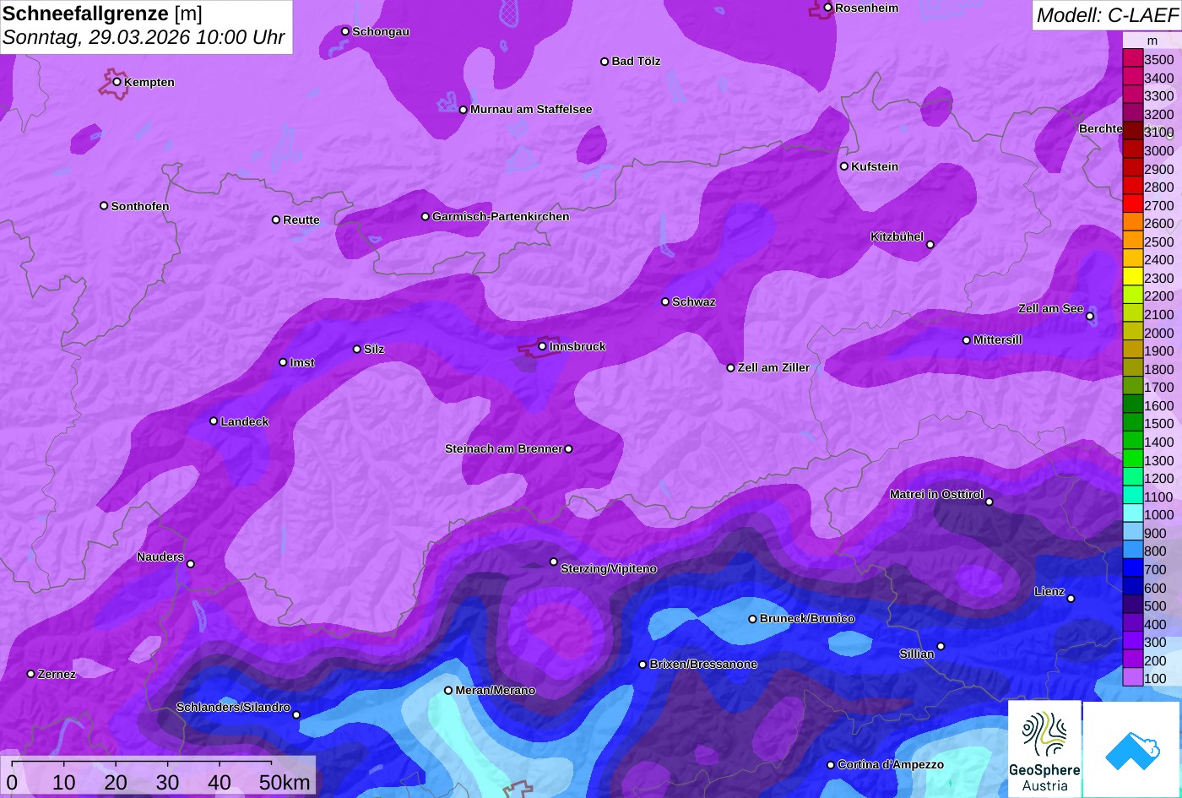Click the 500 legend value
The image size is (1182, 798).
[1155, 605]
